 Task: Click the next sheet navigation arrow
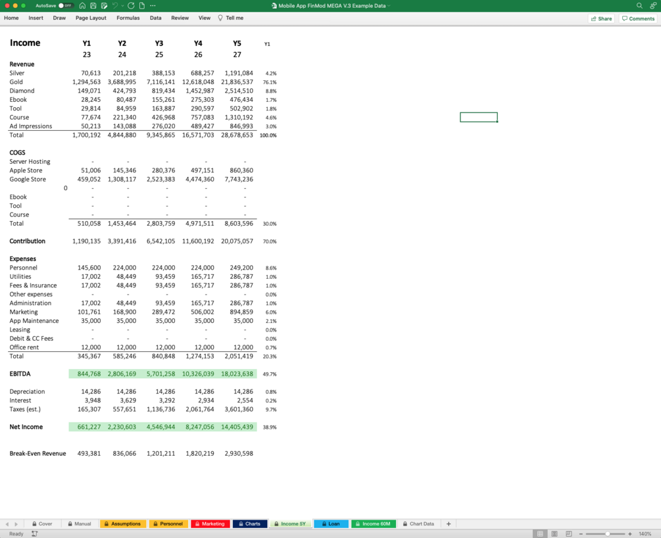coord(16,524)
